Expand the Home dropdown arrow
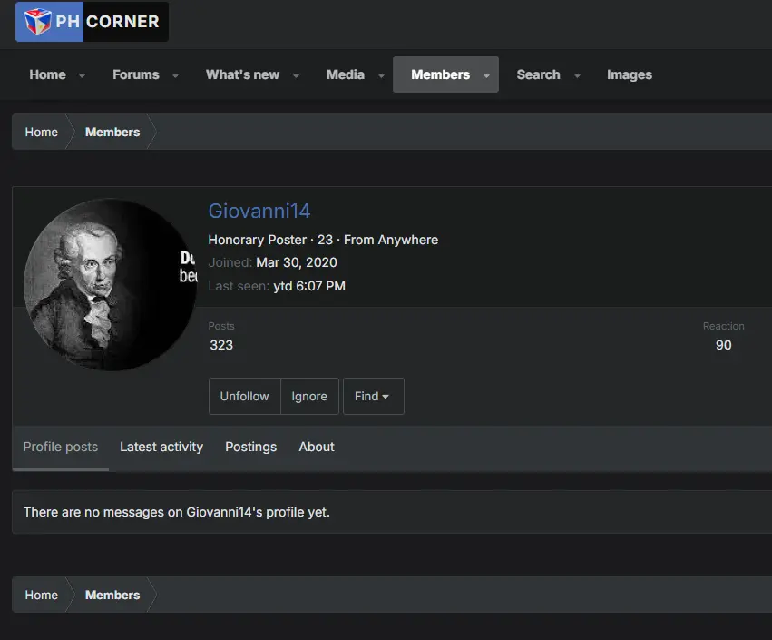 (83, 75)
